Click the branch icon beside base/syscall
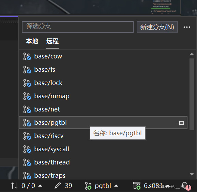197x192 pixels. tap(27, 149)
